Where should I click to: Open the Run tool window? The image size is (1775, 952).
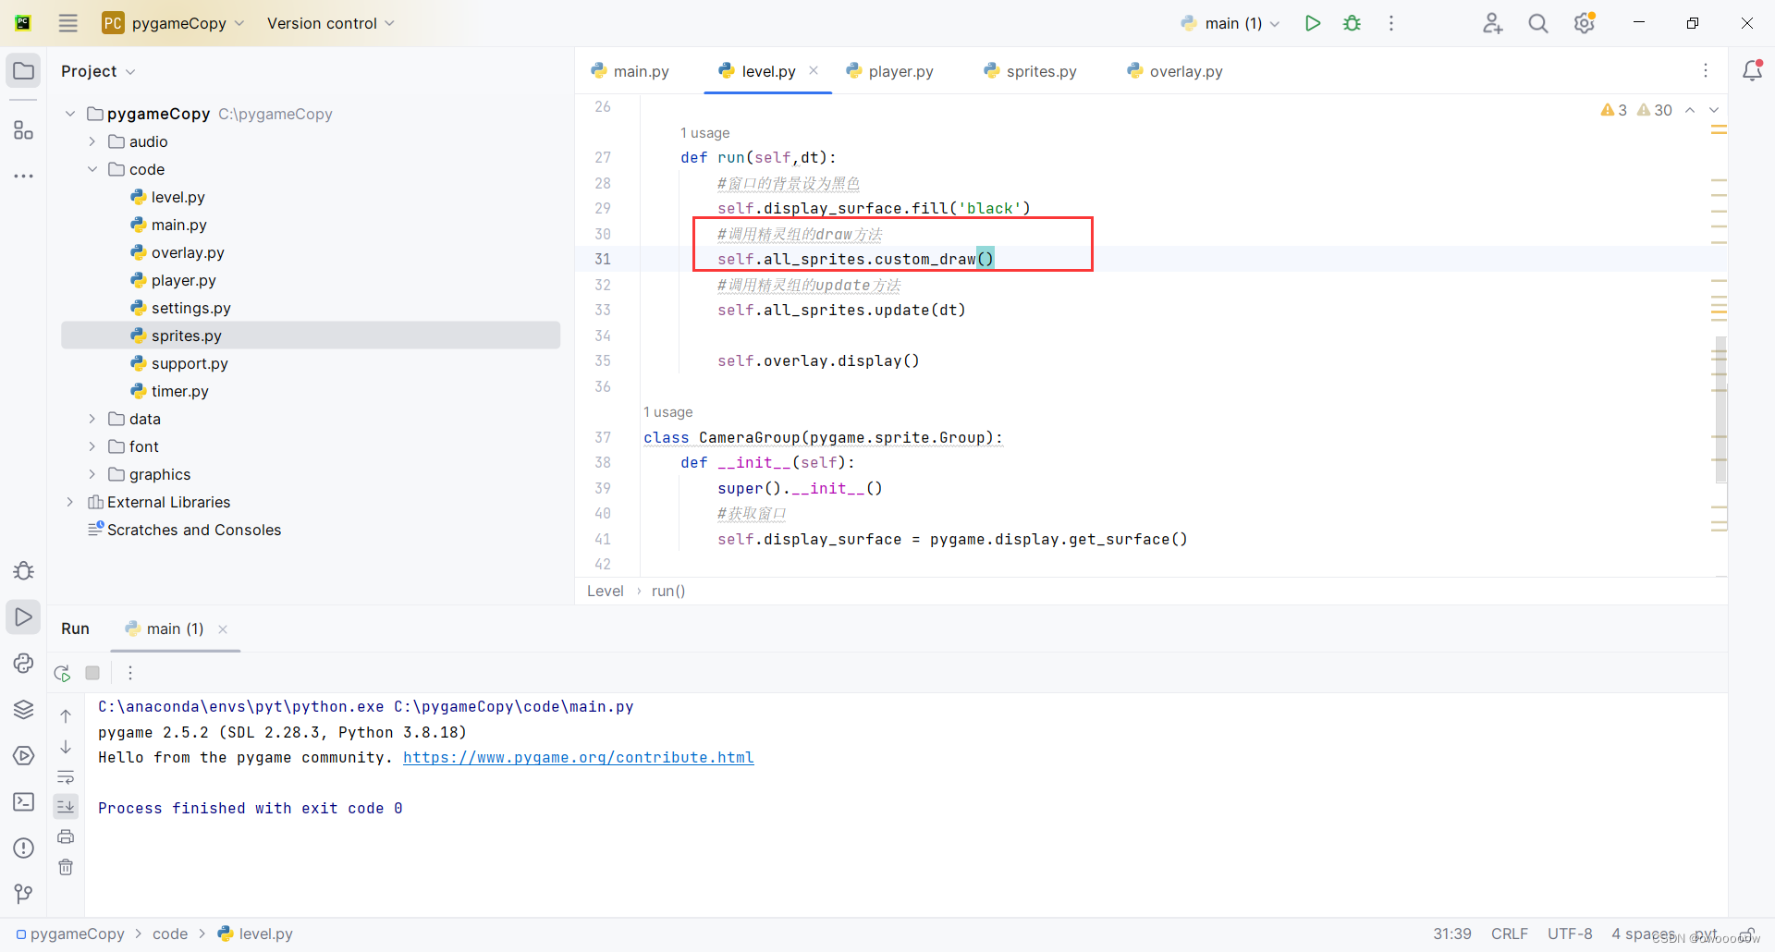coord(23,616)
